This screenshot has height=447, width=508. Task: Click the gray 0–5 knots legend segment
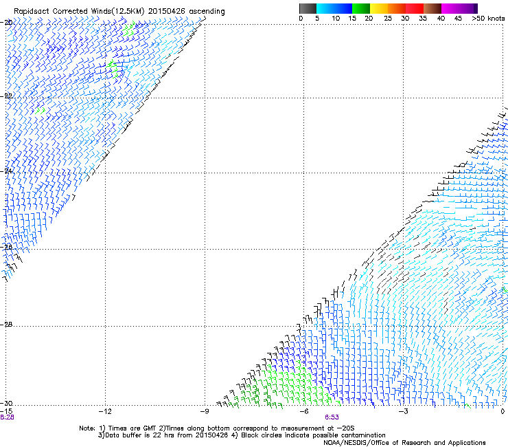(x=308, y=8)
